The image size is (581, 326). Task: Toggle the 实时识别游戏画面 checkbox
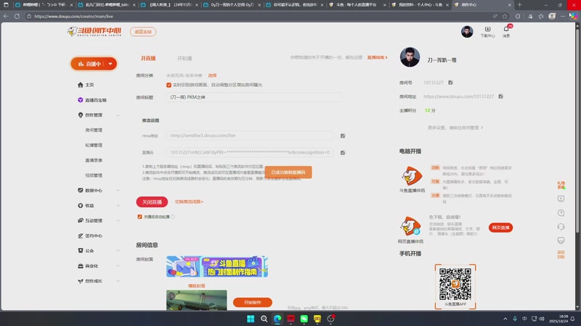pos(169,85)
